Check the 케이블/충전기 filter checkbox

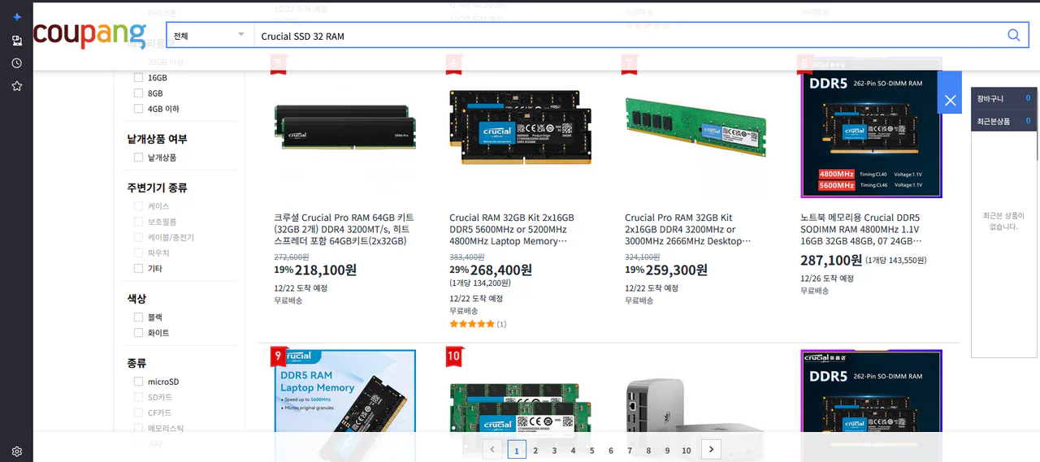(x=139, y=237)
